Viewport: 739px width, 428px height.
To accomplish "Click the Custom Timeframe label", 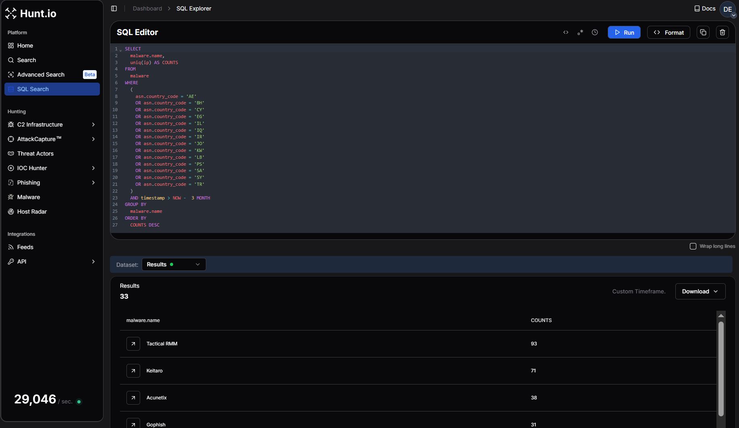I will pyautogui.click(x=639, y=291).
